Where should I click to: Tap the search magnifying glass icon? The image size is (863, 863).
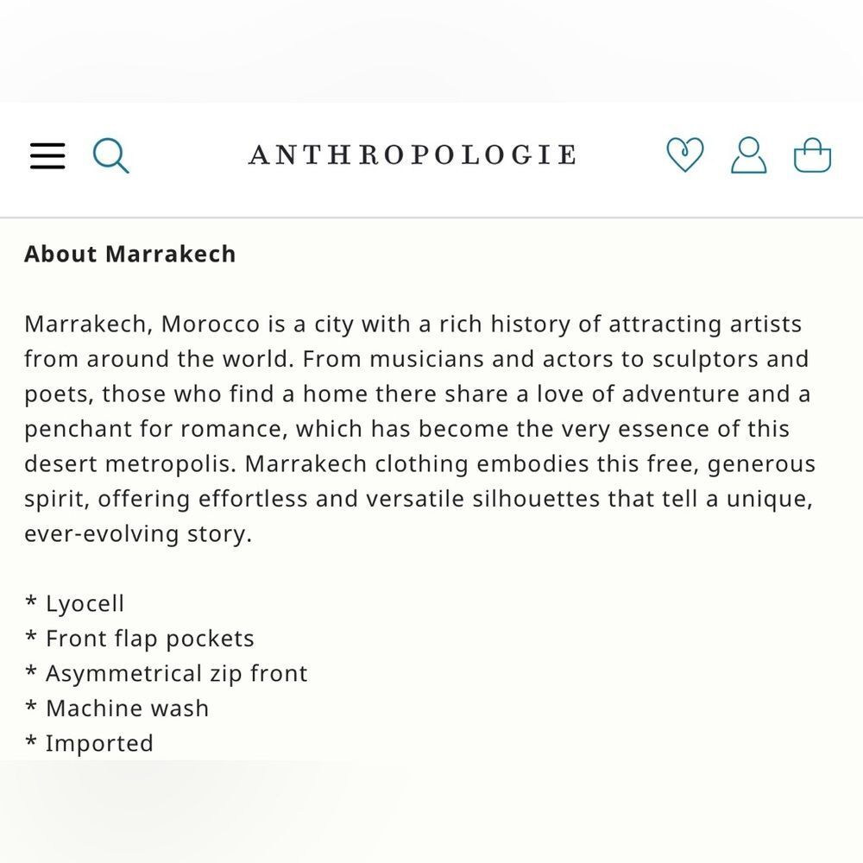tap(110, 155)
